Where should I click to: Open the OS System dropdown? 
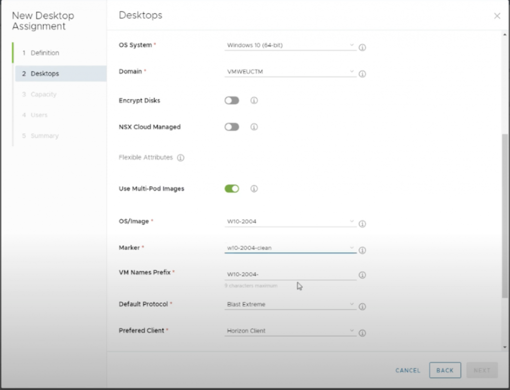tap(290, 45)
